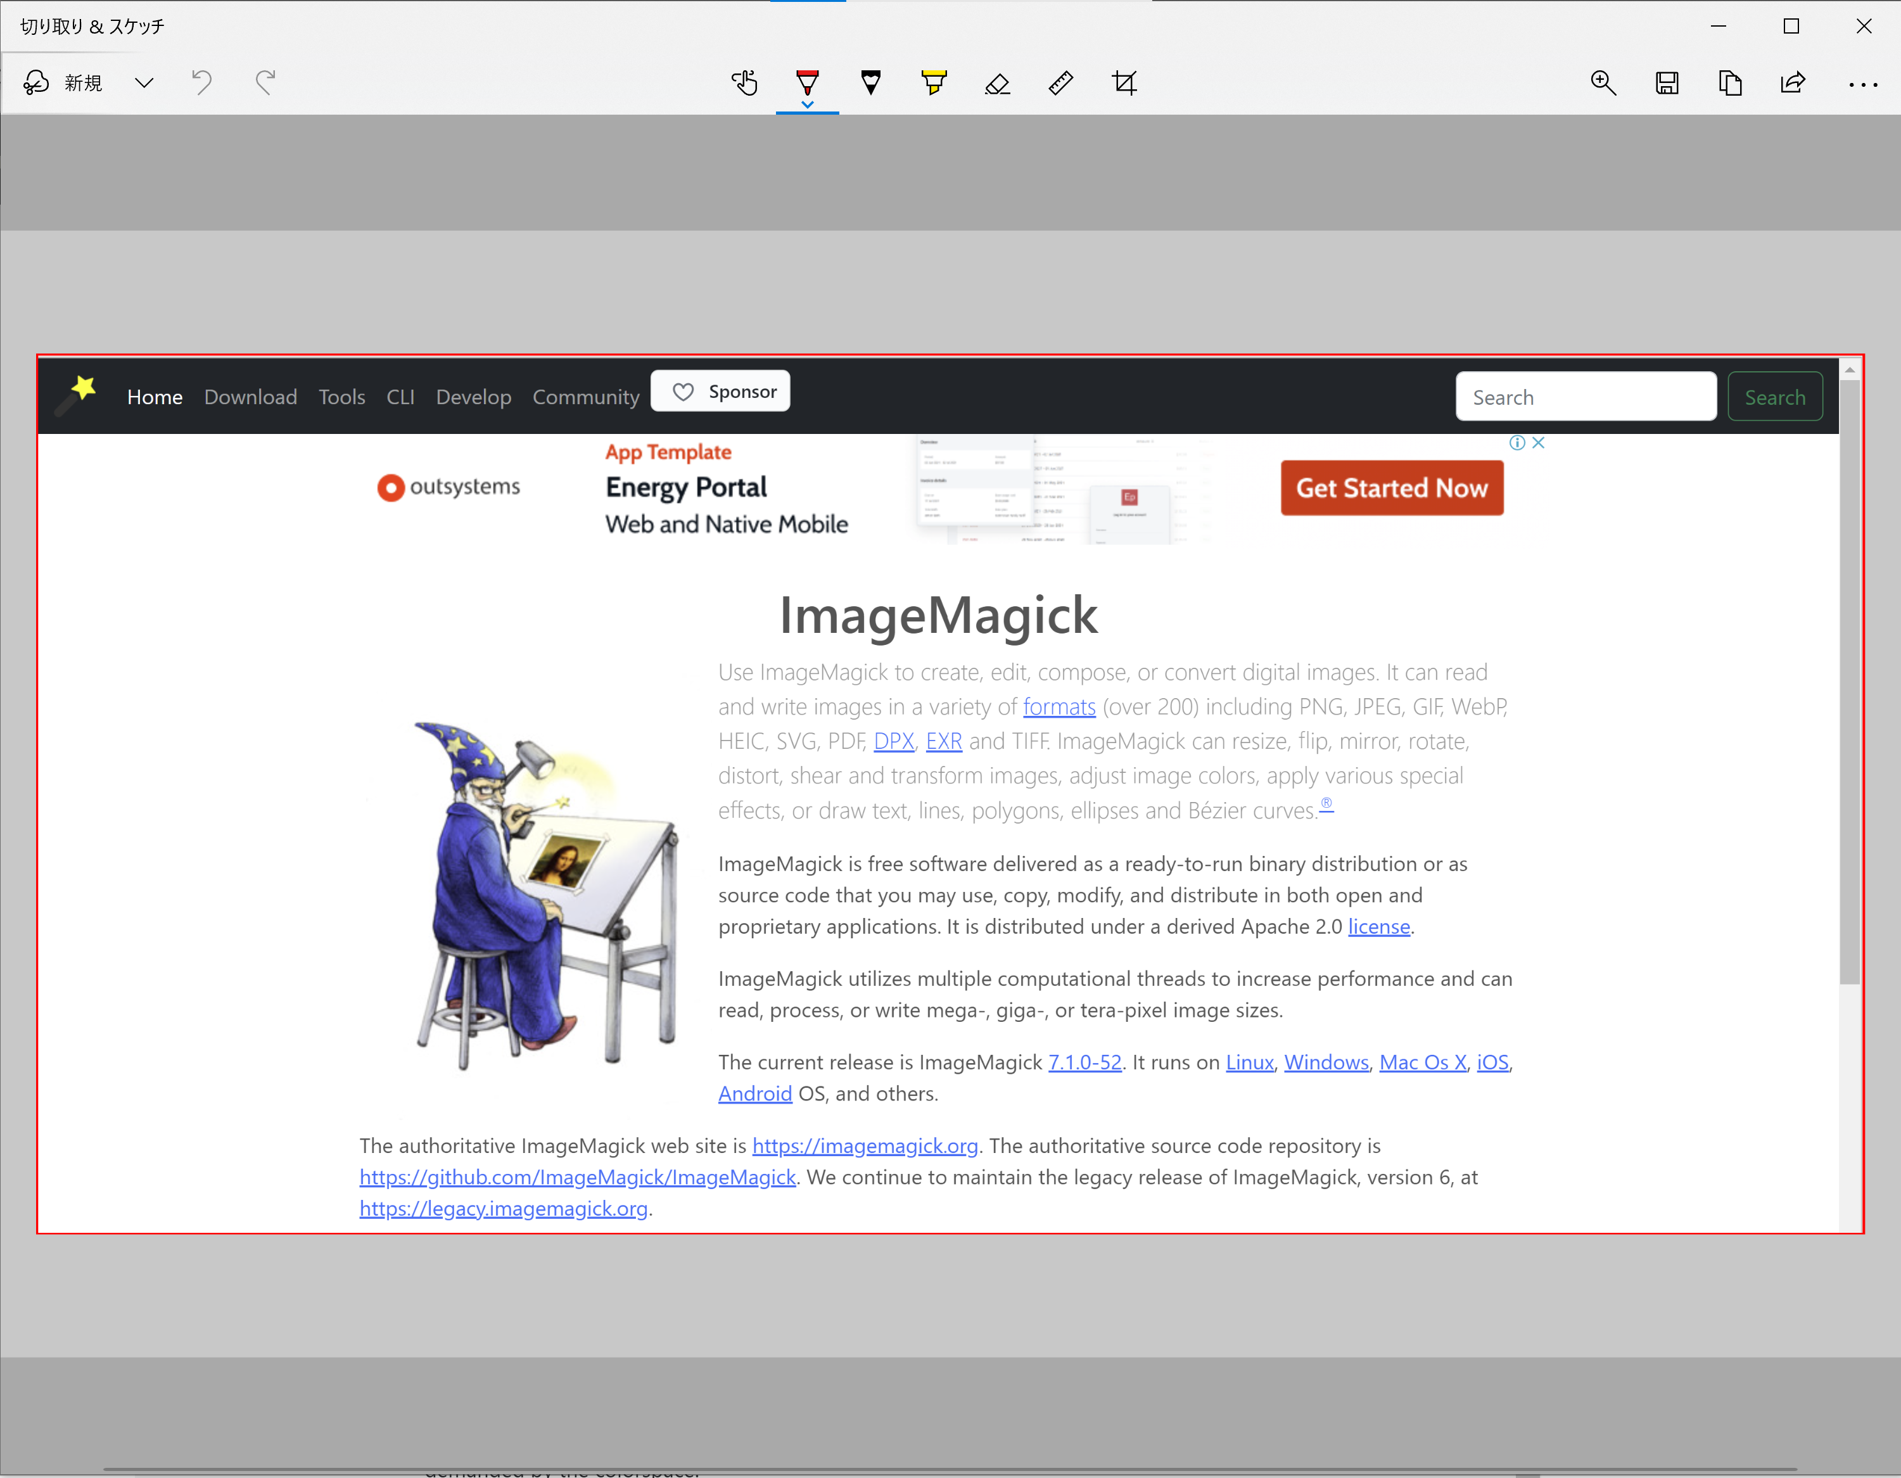This screenshot has height=1478, width=1901.
Task: Save the annotated snip
Action: [x=1668, y=83]
